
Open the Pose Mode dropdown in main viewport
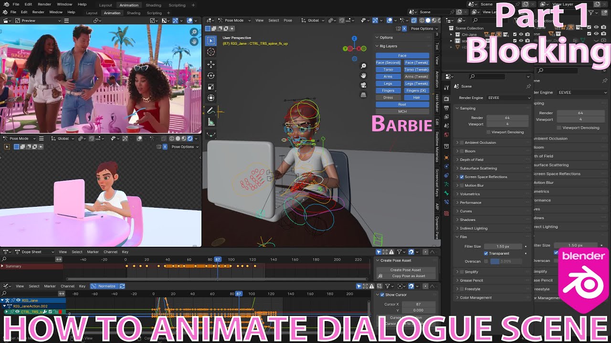pos(234,20)
